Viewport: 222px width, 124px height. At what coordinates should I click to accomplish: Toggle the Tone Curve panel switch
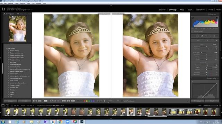click(191, 78)
